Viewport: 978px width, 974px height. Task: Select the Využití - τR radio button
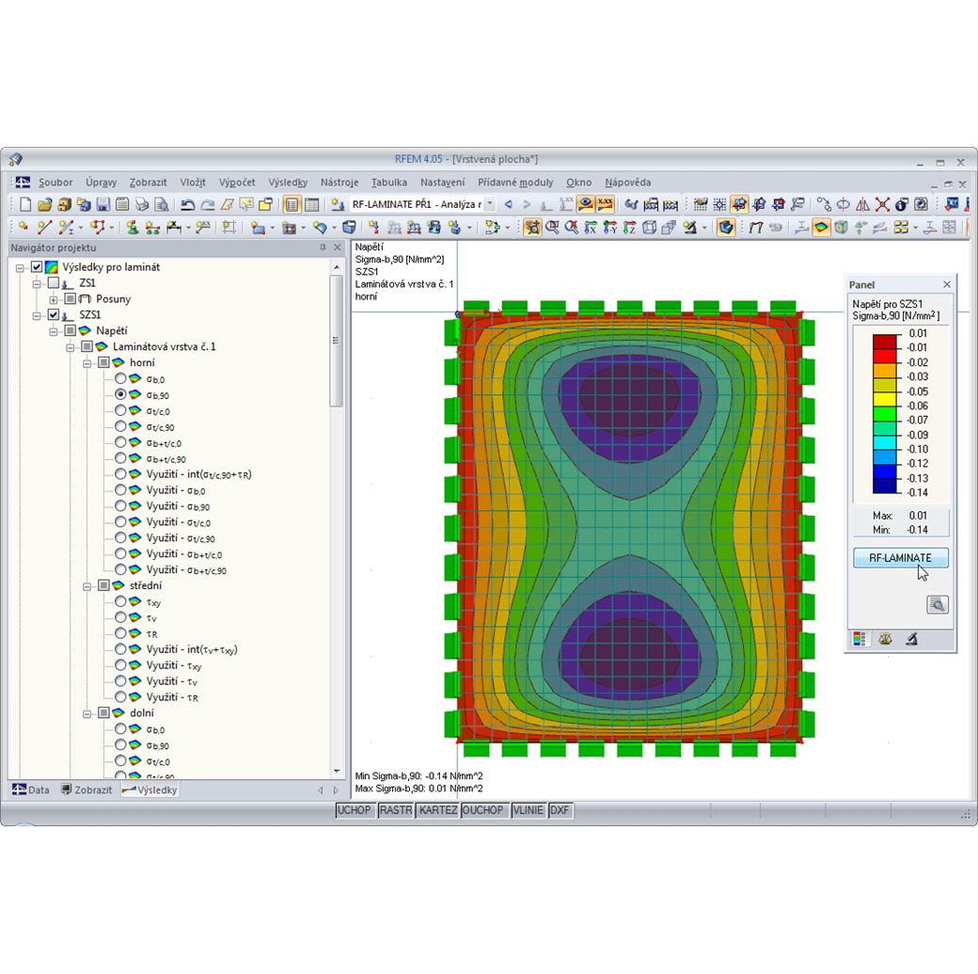pos(120,696)
